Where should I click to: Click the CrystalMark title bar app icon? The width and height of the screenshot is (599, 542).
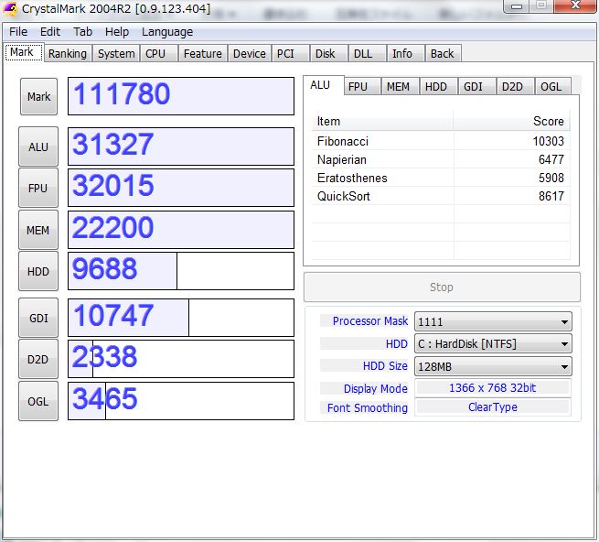point(11,9)
